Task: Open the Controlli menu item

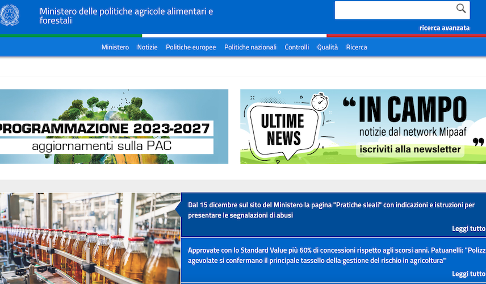Action: pos(297,47)
